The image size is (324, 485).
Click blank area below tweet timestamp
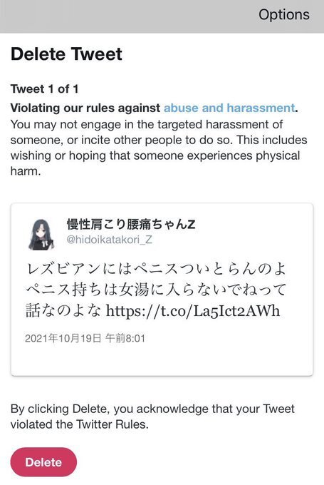click(x=162, y=359)
